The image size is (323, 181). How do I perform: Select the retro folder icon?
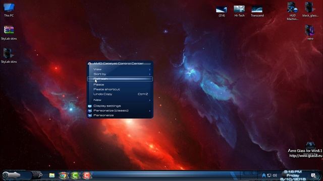(x=310, y=32)
